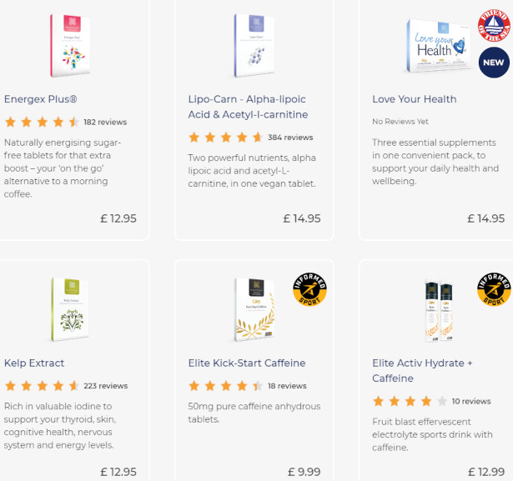Open the Elite Kick-Start Caffeine box image
513x481 pixels.
tap(254, 309)
